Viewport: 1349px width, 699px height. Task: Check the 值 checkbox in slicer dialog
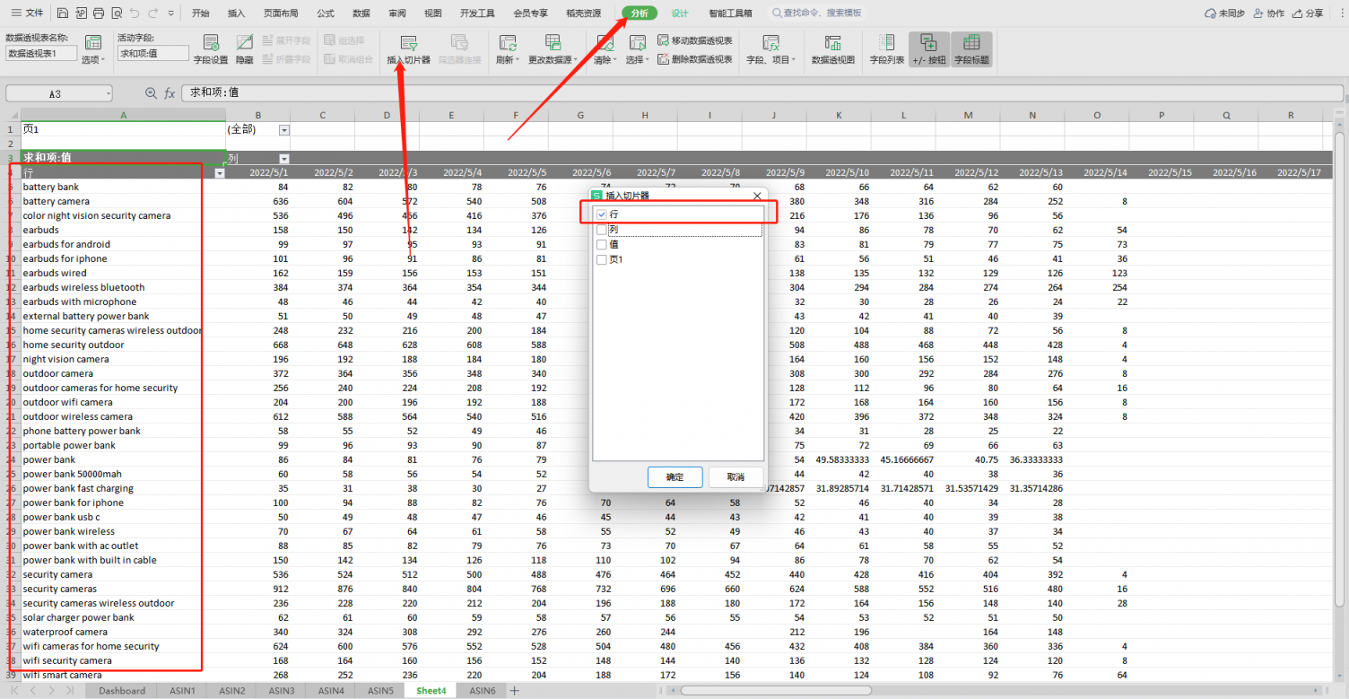pos(602,244)
